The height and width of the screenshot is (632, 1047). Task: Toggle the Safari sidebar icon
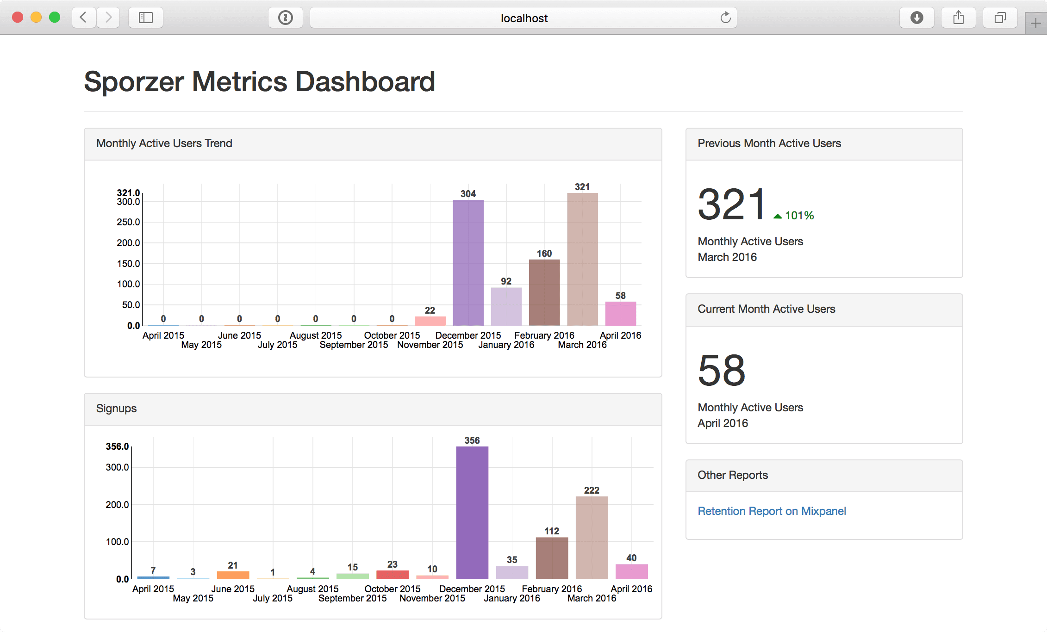[x=145, y=18]
